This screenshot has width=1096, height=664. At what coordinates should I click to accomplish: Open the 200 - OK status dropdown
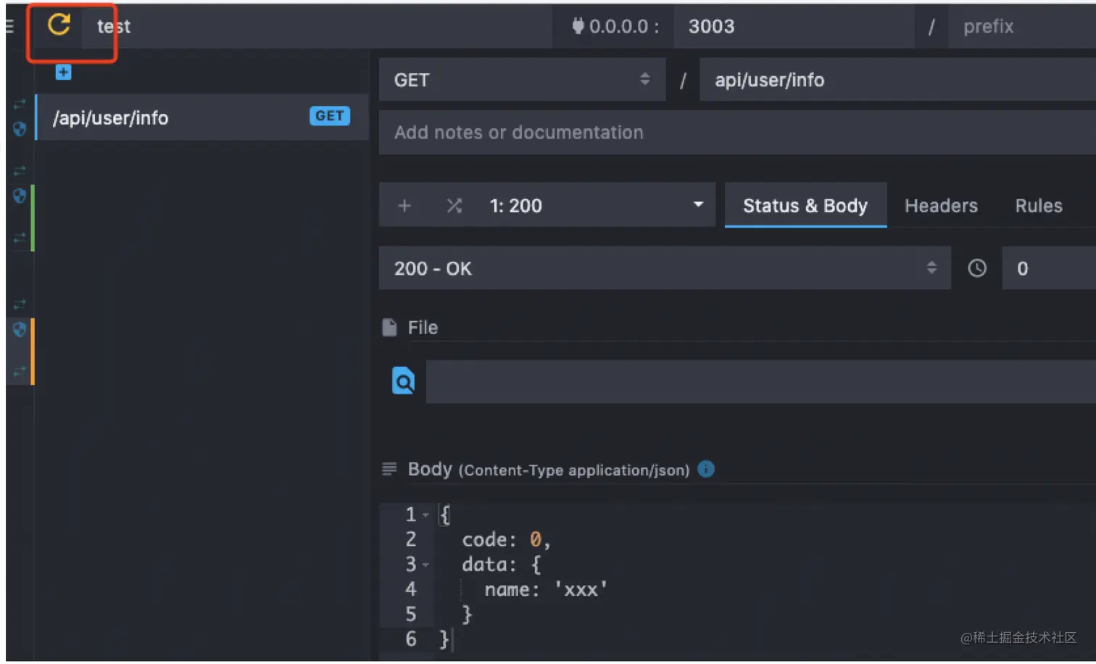[x=664, y=268]
